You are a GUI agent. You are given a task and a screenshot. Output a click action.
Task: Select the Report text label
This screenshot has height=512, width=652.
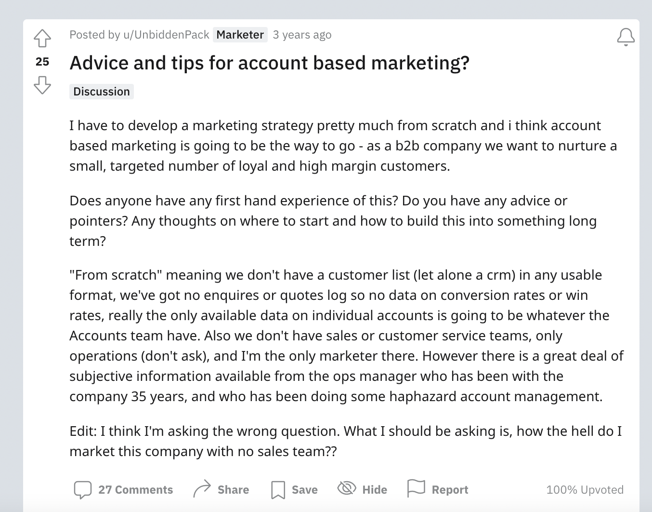(450, 490)
